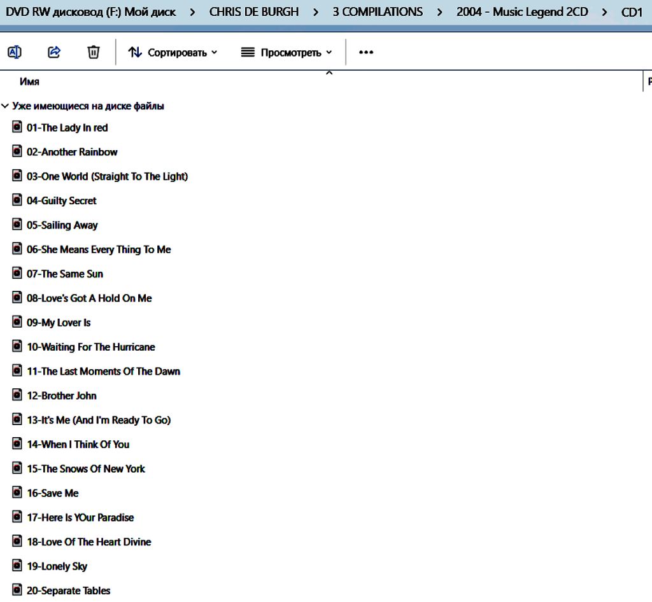This screenshot has width=652, height=602.
Task: Click the Rename icon in the toolbar
Action: (15, 52)
